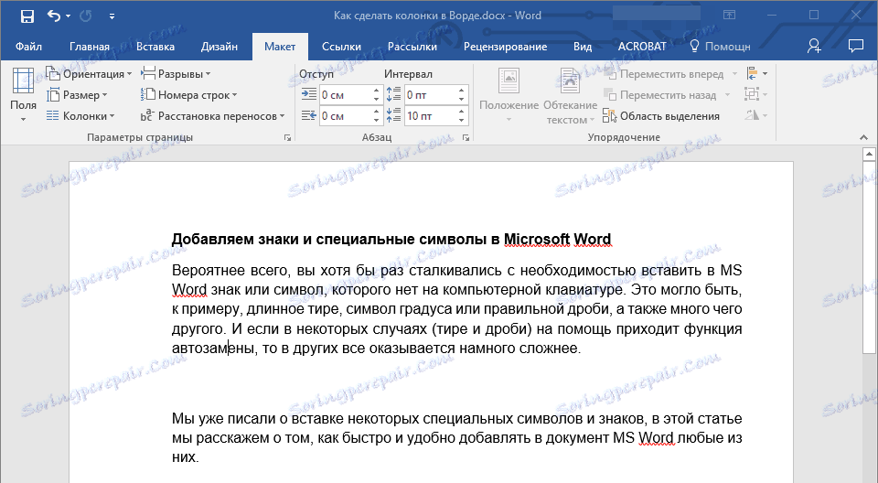This screenshot has width=878, height=483.
Task: Switch to the Вид tab
Action: [x=583, y=47]
